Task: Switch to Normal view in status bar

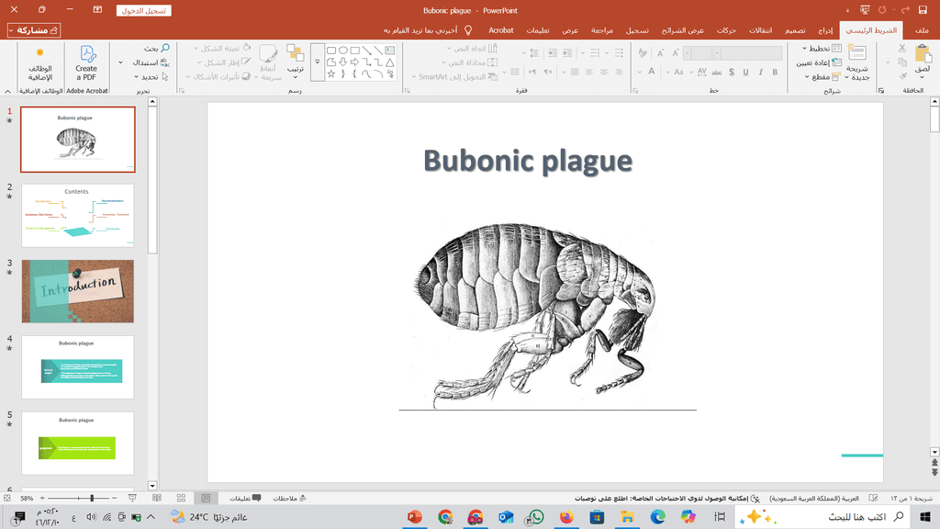Action: [x=205, y=498]
